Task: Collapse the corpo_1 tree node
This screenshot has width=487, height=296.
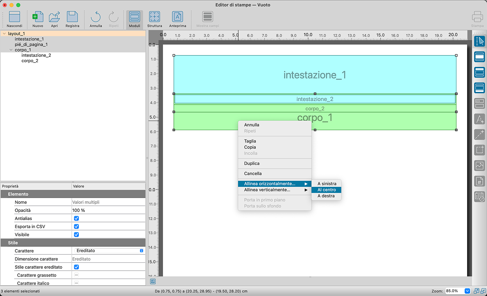Action: tap(11, 50)
